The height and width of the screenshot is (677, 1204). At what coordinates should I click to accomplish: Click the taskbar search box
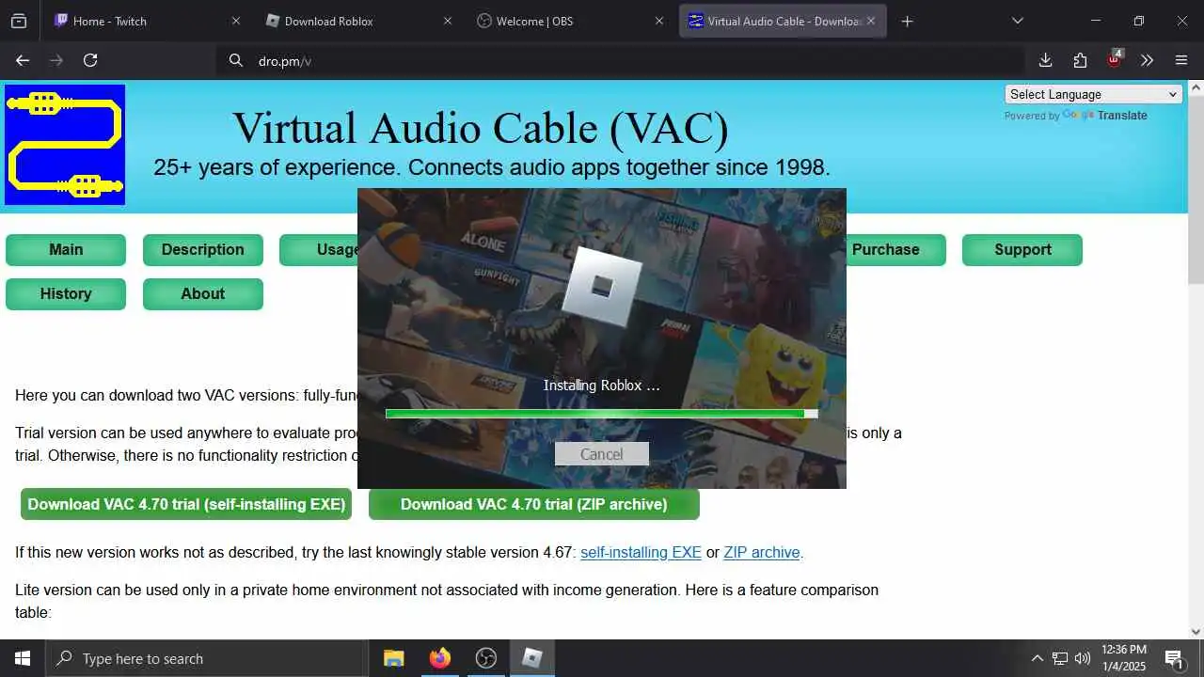point(207,658)
